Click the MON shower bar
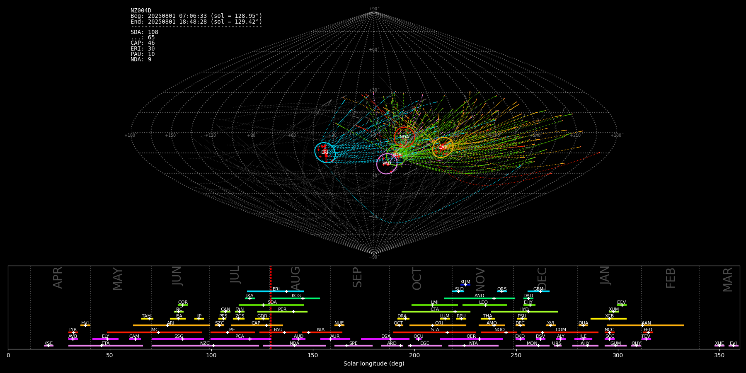 coord(532,346)
